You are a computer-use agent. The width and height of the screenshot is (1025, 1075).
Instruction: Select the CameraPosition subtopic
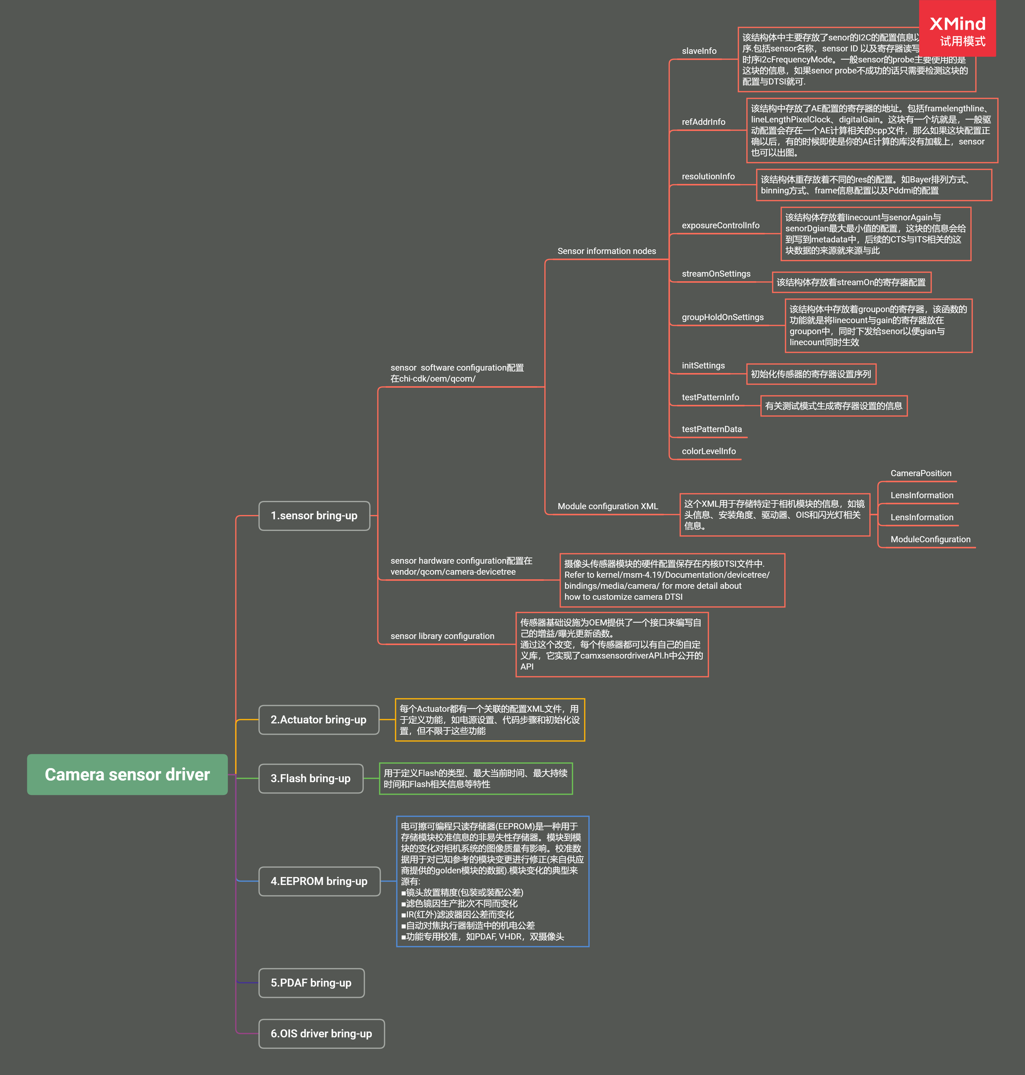(x=921, y=474)
